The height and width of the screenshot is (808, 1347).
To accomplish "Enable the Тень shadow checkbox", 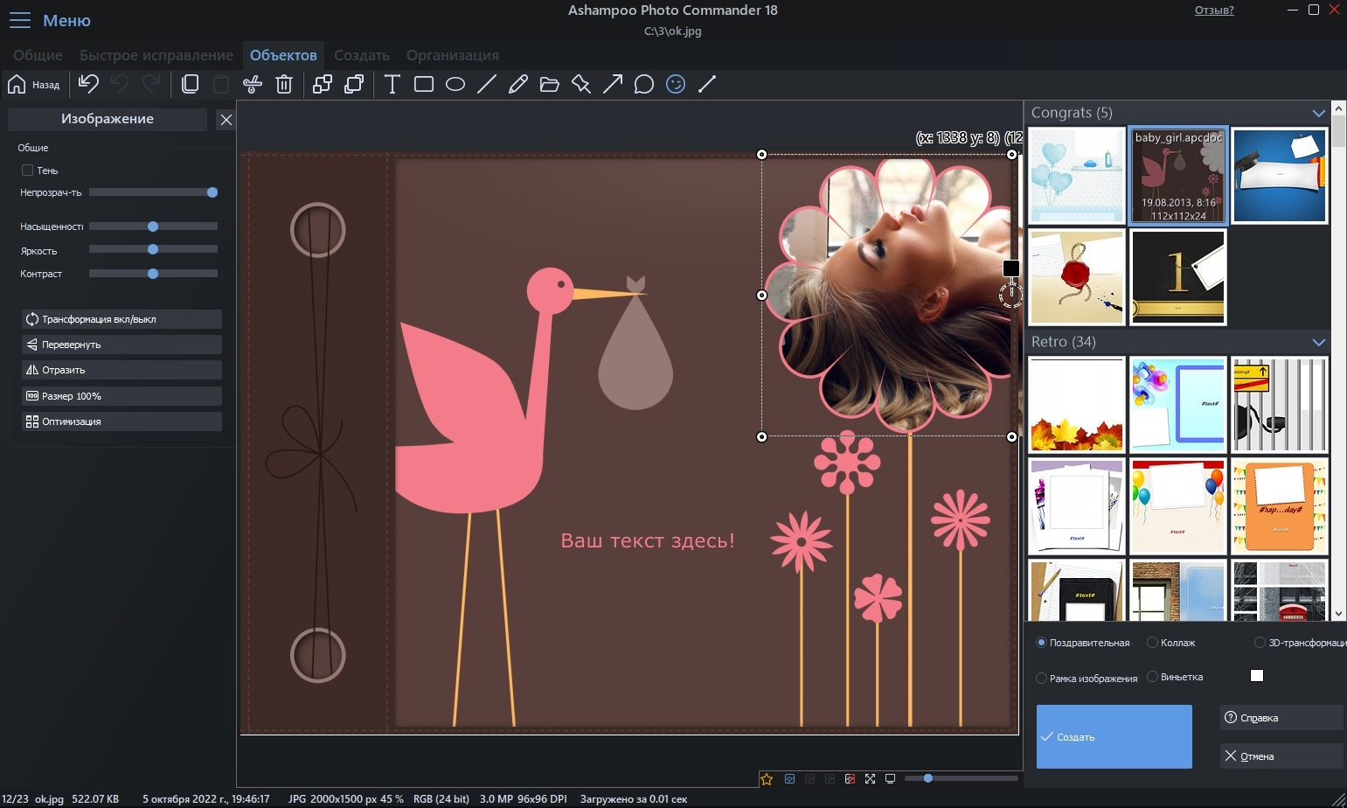I will [27, 171].
